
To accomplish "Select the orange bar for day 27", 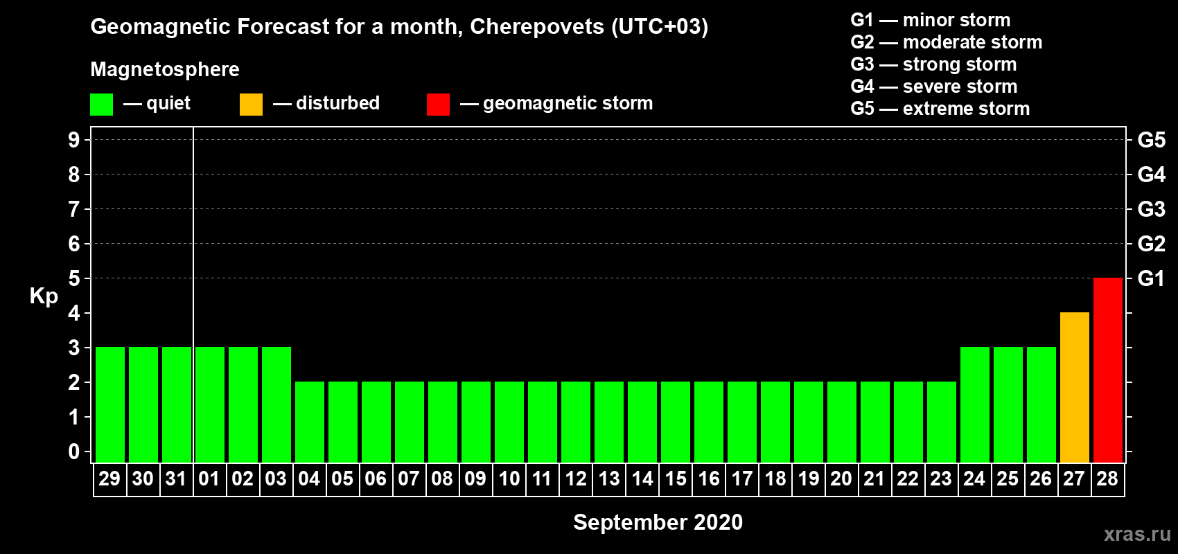I will point(1075,387).
